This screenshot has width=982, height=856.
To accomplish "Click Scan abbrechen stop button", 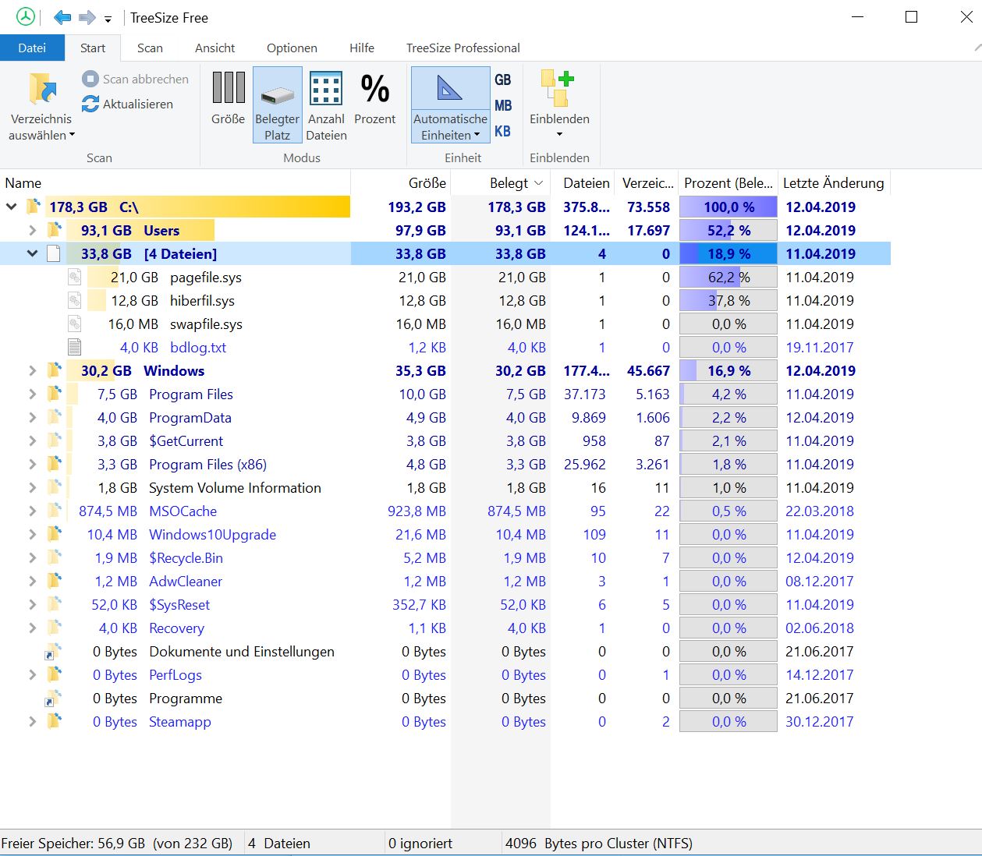I will (136, 79).
